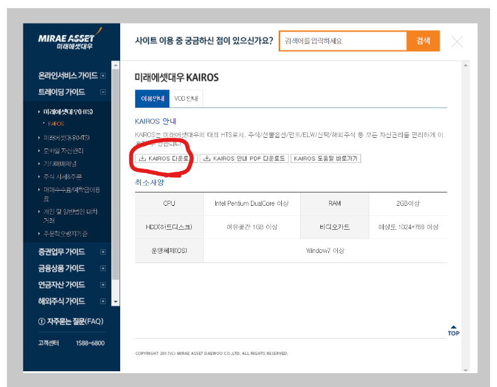Screen dimensions: 497x387
Task: Open 개인 및 일반법인 대차거래 item
Action: coord(70,216)
